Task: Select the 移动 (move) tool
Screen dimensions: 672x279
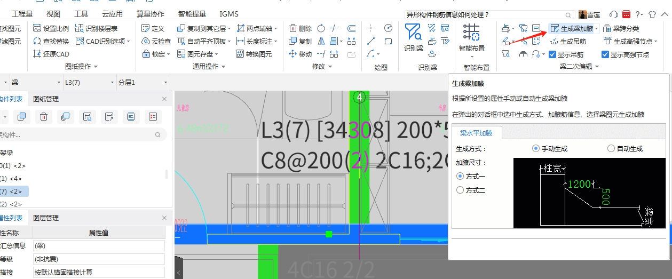Action: [x=301, y=54]
